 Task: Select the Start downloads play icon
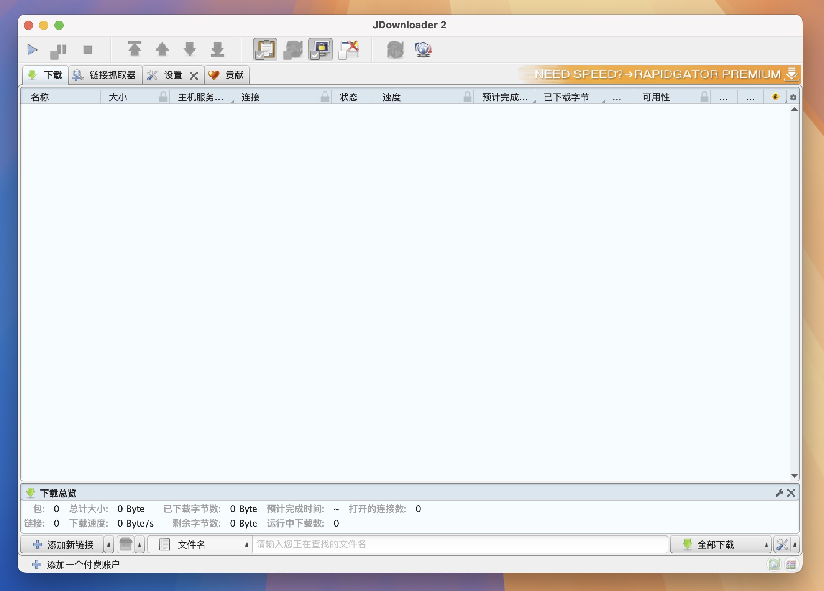[x=32, y=49]
